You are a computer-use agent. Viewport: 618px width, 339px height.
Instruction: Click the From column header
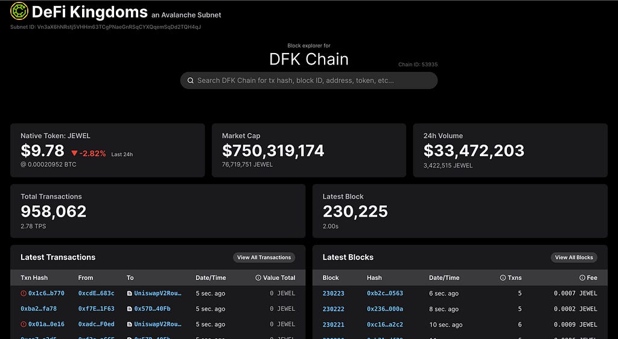tap(86, 277)
